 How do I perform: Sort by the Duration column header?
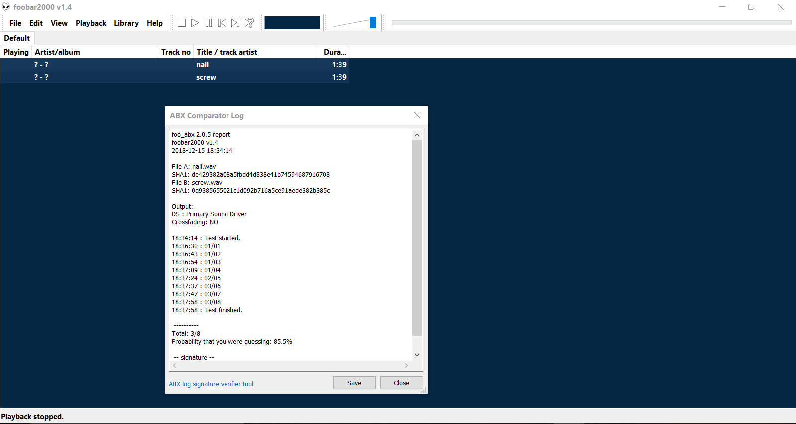click(x=334, y=52)
